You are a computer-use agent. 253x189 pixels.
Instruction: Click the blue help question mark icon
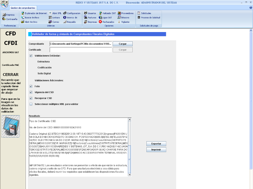(x=250, y=8)
